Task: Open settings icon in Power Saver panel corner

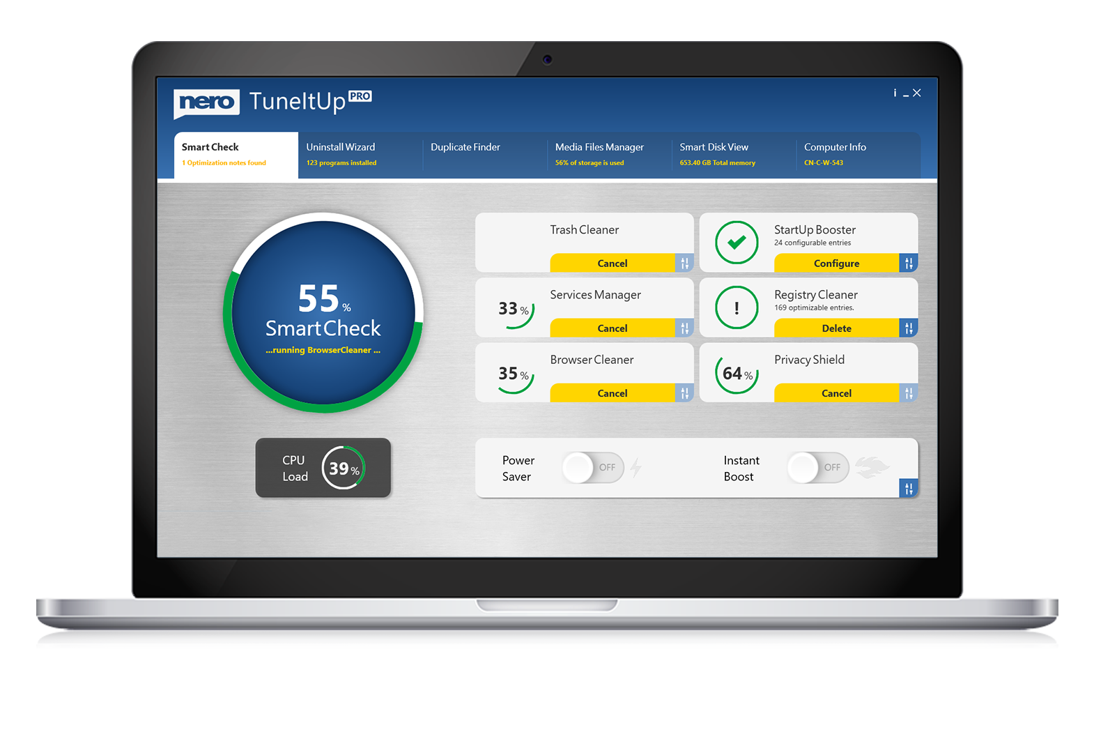Action: pos(909,488)
